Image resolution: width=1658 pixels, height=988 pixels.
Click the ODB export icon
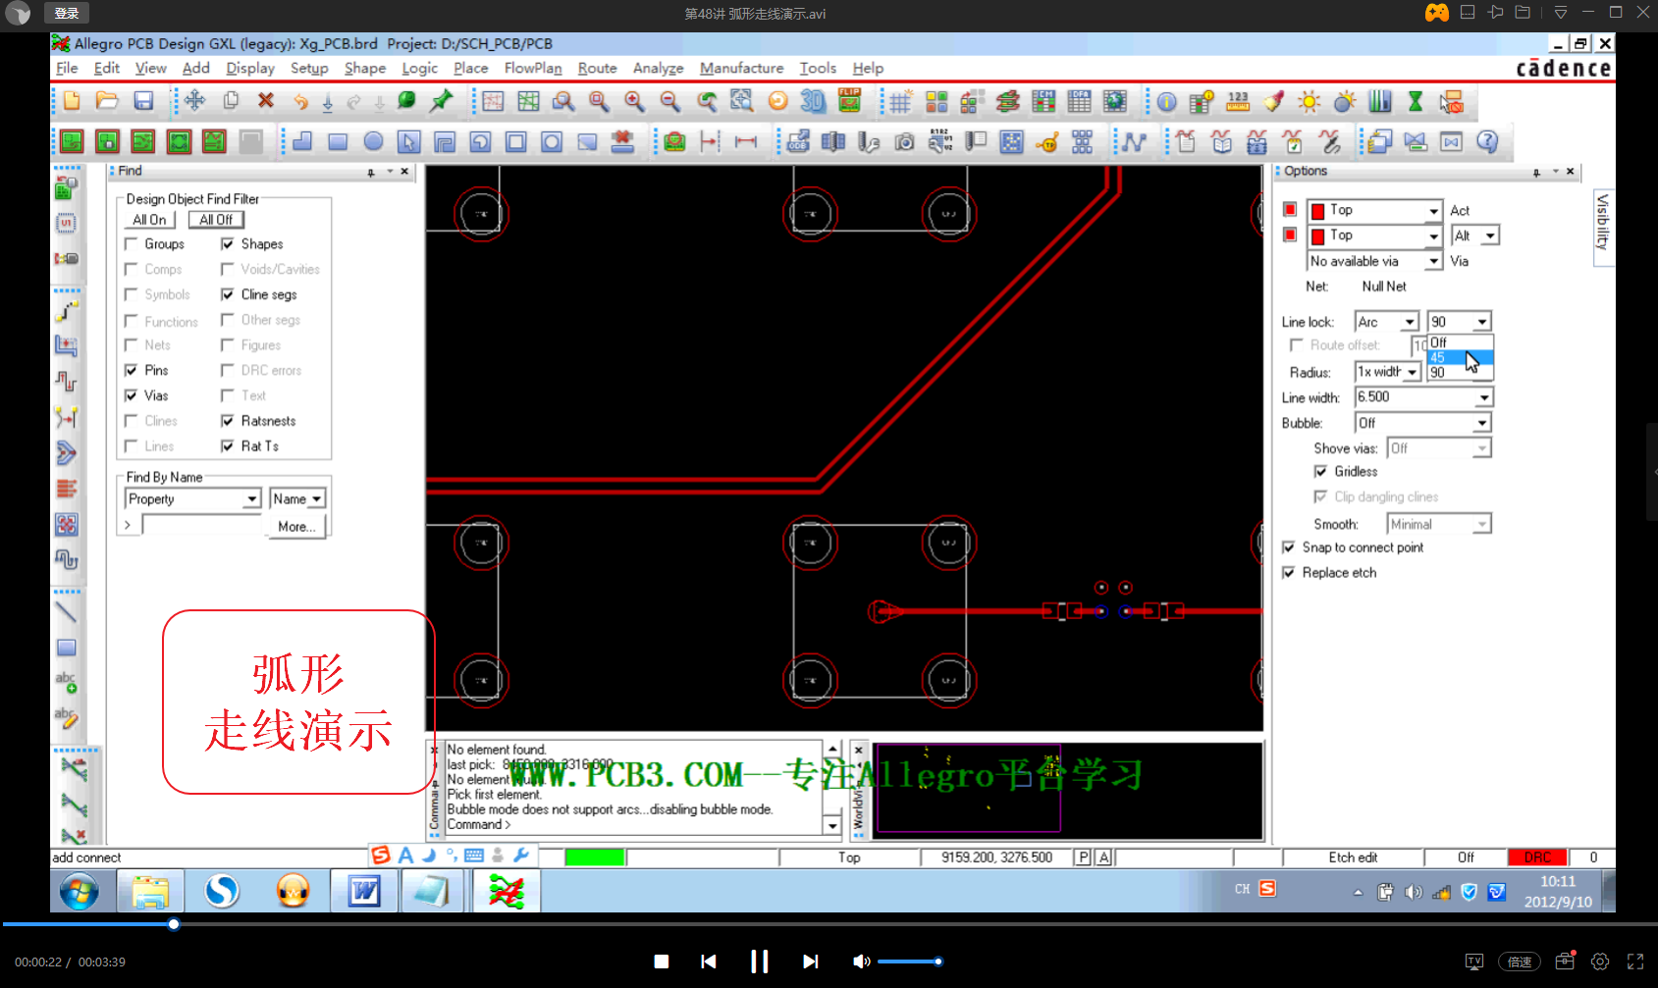[x=798, y=141]
